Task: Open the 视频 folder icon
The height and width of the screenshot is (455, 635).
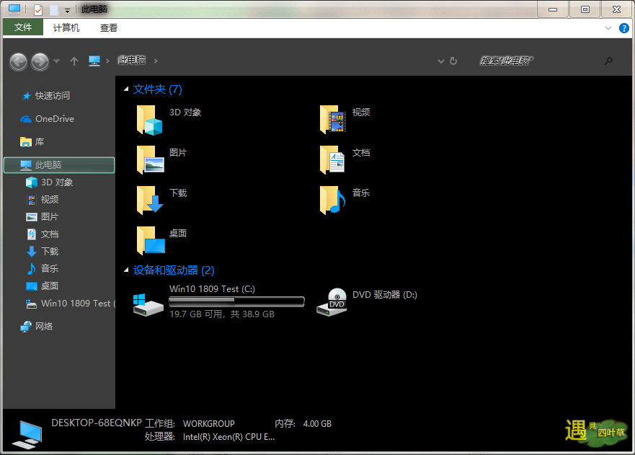Action: pyautogui.click(x=332, y=120)
